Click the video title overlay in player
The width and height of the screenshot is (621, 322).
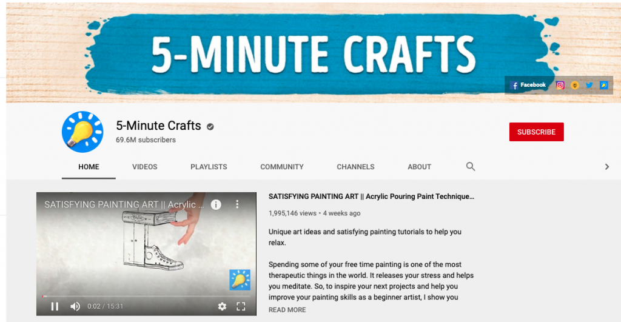click(x=124, y=205)
